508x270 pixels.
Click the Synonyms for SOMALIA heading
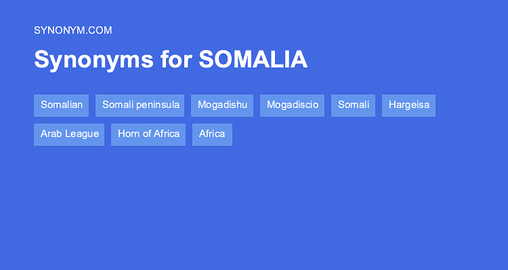point(171,60)
